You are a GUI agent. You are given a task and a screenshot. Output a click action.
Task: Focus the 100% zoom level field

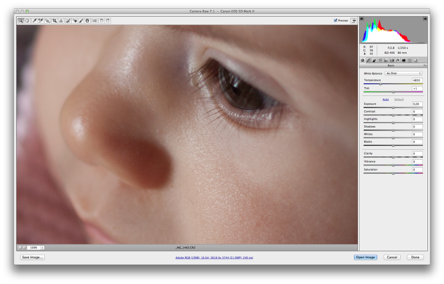tap(34, 247)
